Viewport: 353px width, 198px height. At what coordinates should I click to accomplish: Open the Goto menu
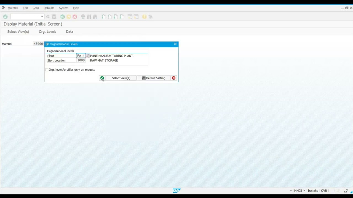pyautogui.click(x=36, y=8)
